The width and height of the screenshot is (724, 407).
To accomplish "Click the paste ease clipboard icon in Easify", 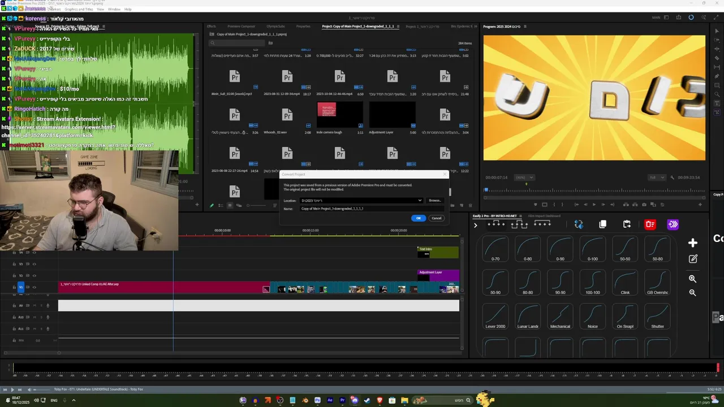I will (627, 224).
